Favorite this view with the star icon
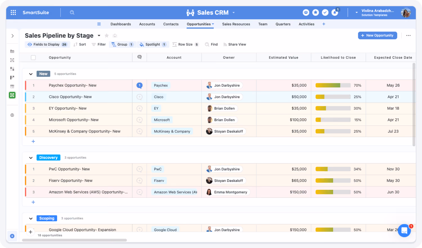Image resolution: width=422 pixels, height=248 pixels. [107, 35]
